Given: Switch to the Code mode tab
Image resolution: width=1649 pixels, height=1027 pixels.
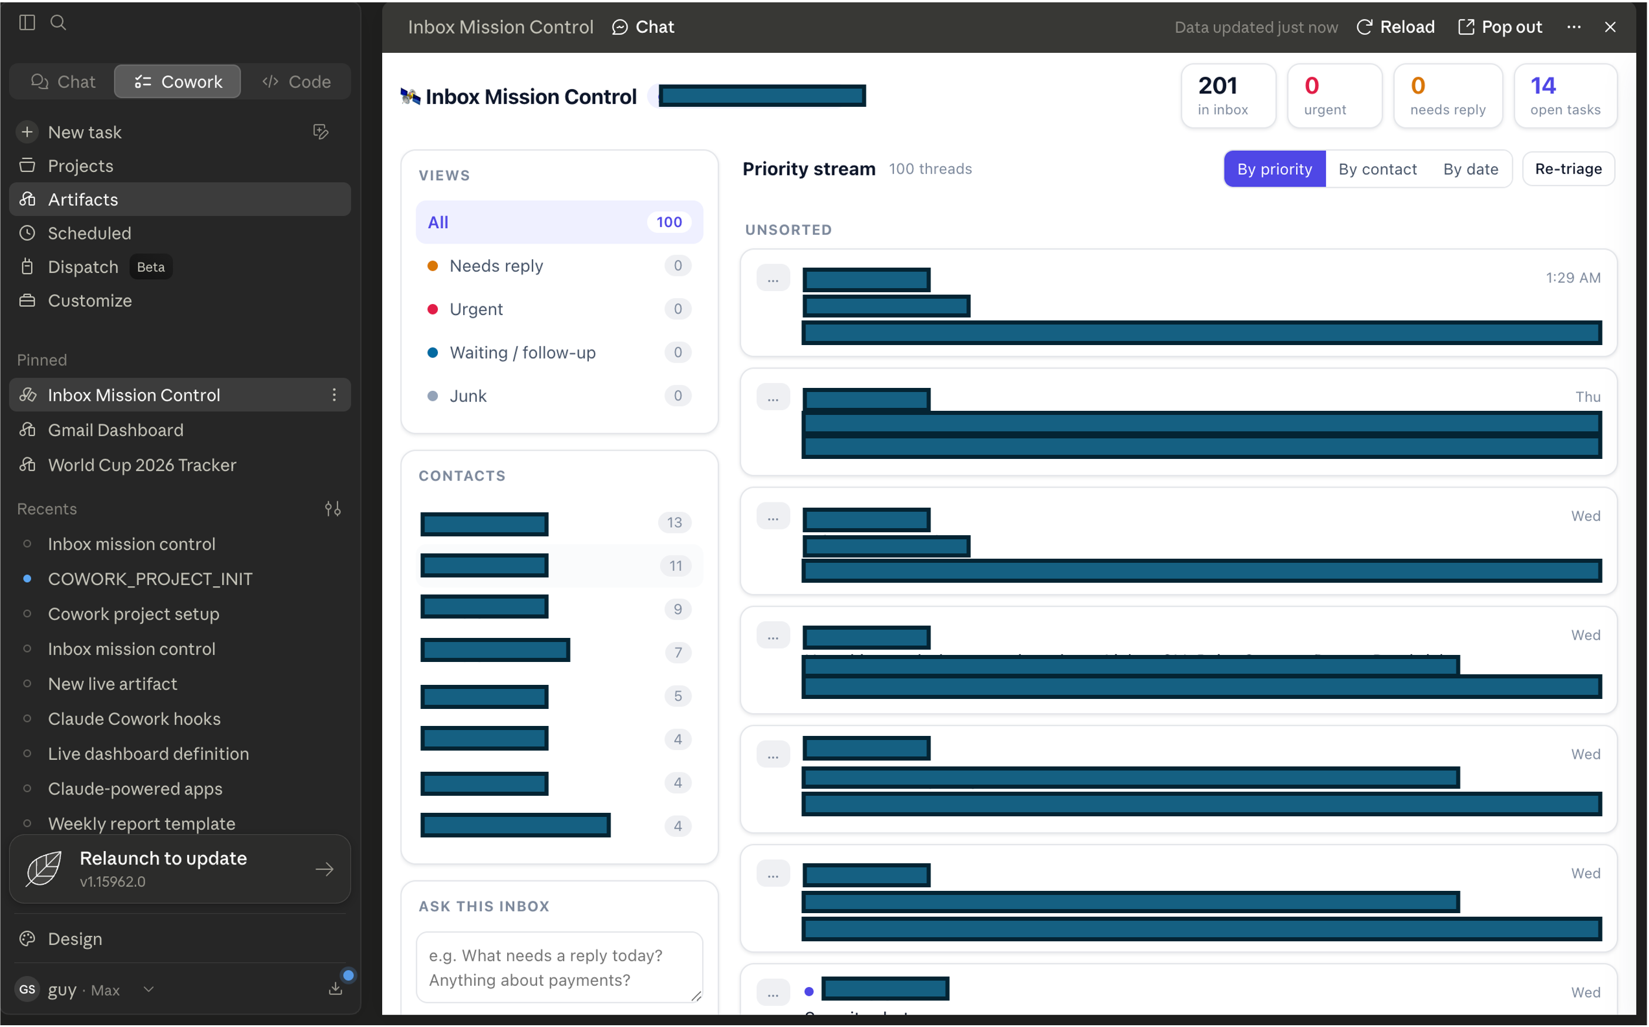Looking at the screenshot, I should click(x=297, y=82).
